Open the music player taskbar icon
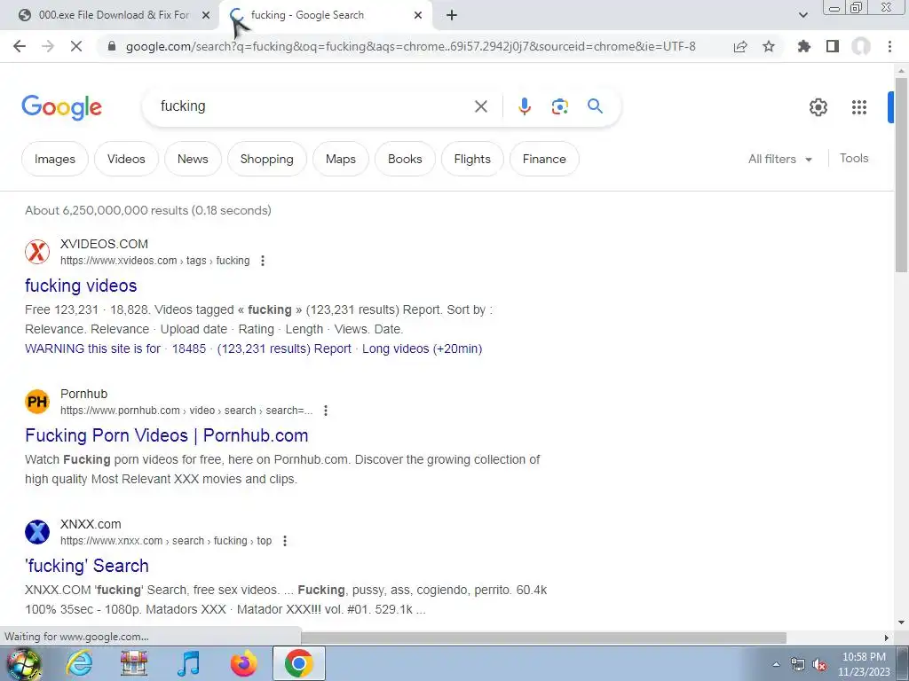 (x=188, y=663)
